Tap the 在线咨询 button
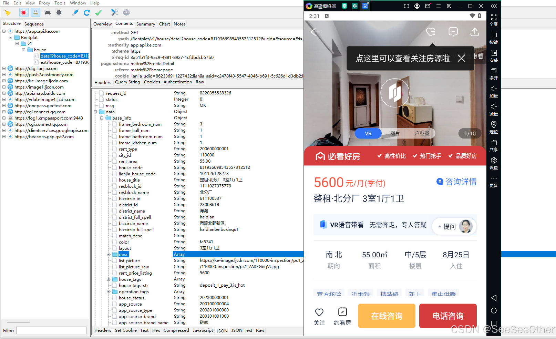 click(387, 316)
